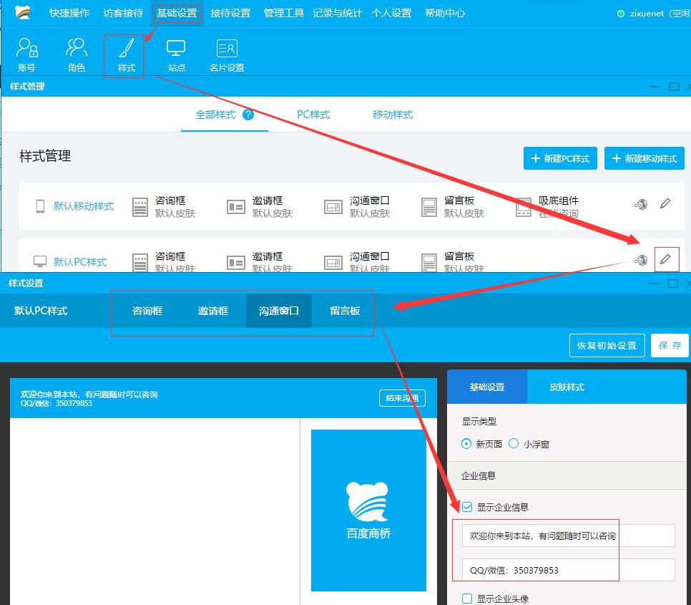Click 新建移动样式 button
691x605 pixels.
point(645,158)
